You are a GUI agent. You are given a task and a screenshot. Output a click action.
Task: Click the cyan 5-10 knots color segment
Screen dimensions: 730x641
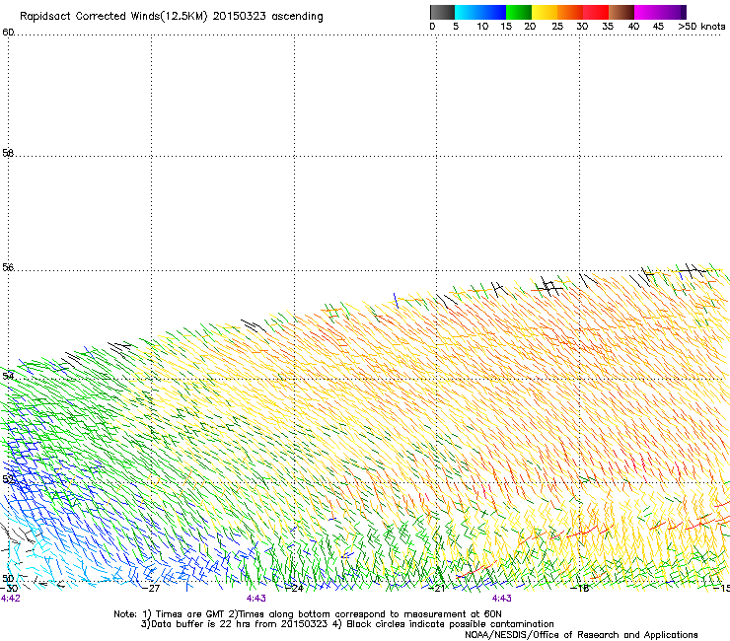pos(468,12)
